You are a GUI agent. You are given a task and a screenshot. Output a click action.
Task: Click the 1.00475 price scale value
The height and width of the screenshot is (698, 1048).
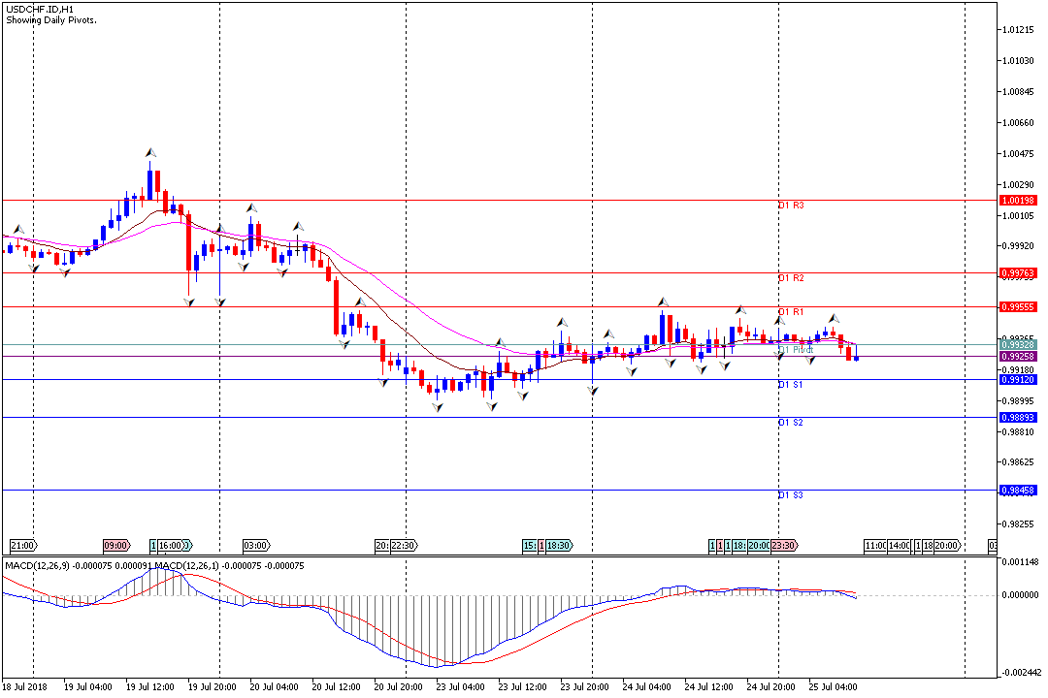1019,153
